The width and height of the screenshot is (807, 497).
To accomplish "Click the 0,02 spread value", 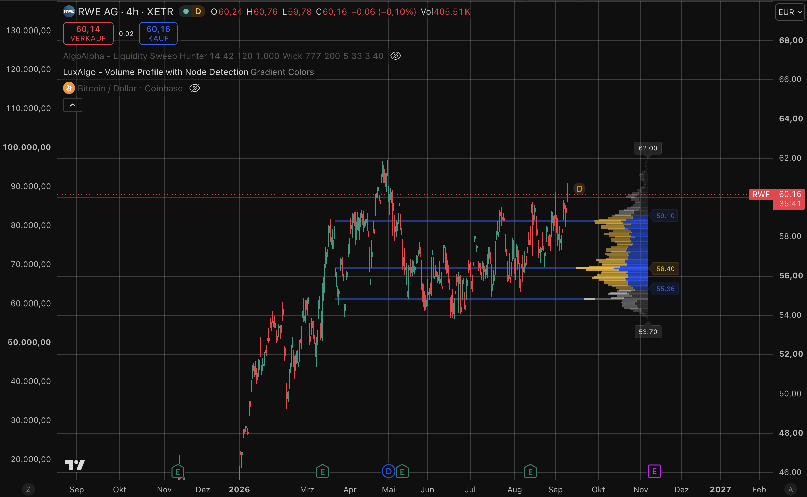I will tap(126, 34).
